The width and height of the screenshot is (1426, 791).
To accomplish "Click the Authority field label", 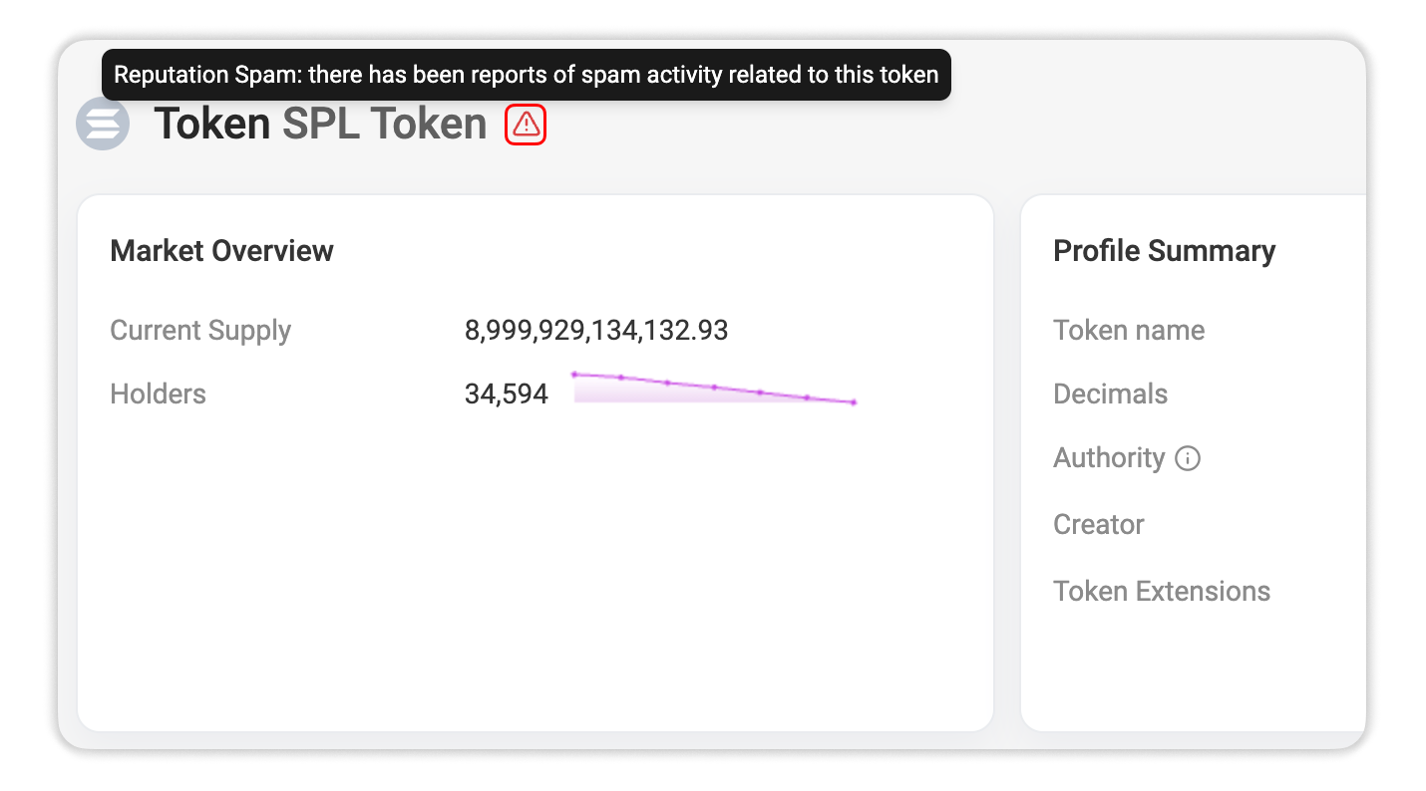I will (x=1109, y=458).
